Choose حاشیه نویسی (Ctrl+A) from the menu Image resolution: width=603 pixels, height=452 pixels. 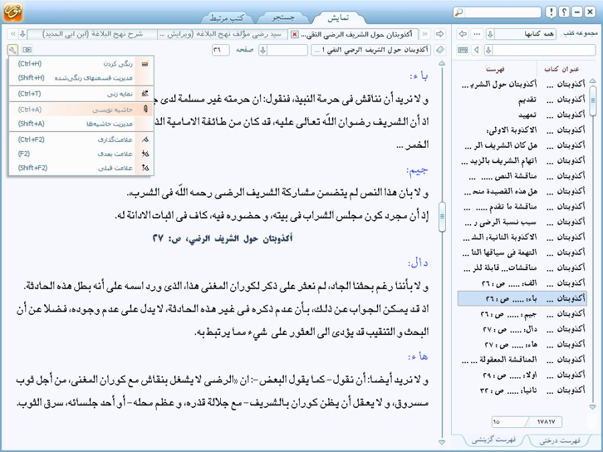81,110
